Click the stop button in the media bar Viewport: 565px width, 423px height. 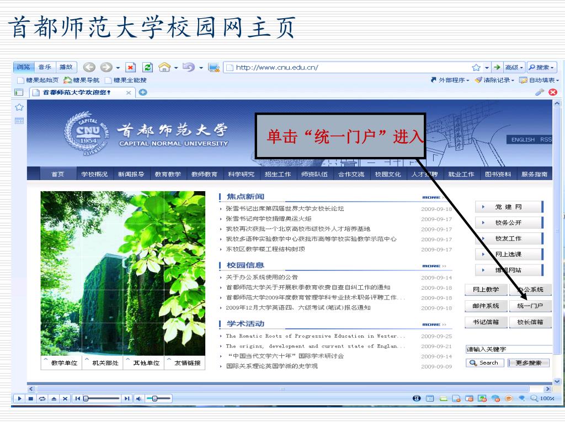click(x=31, y=399)
